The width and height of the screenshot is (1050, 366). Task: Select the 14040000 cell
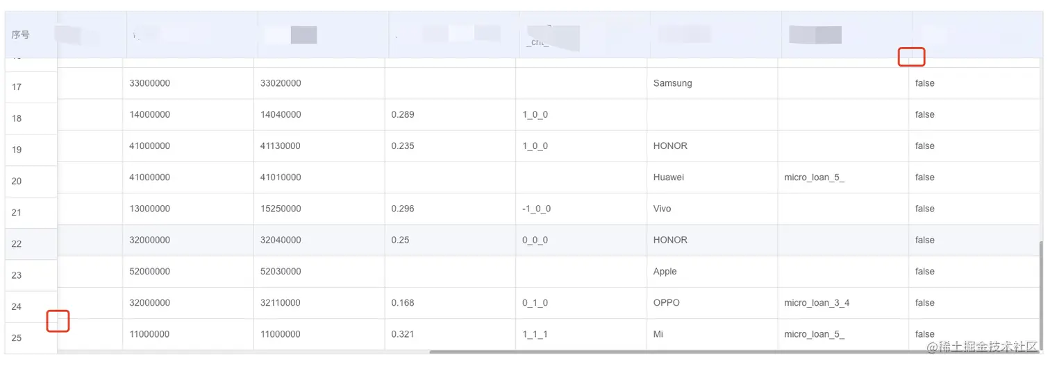coord(281,114)
